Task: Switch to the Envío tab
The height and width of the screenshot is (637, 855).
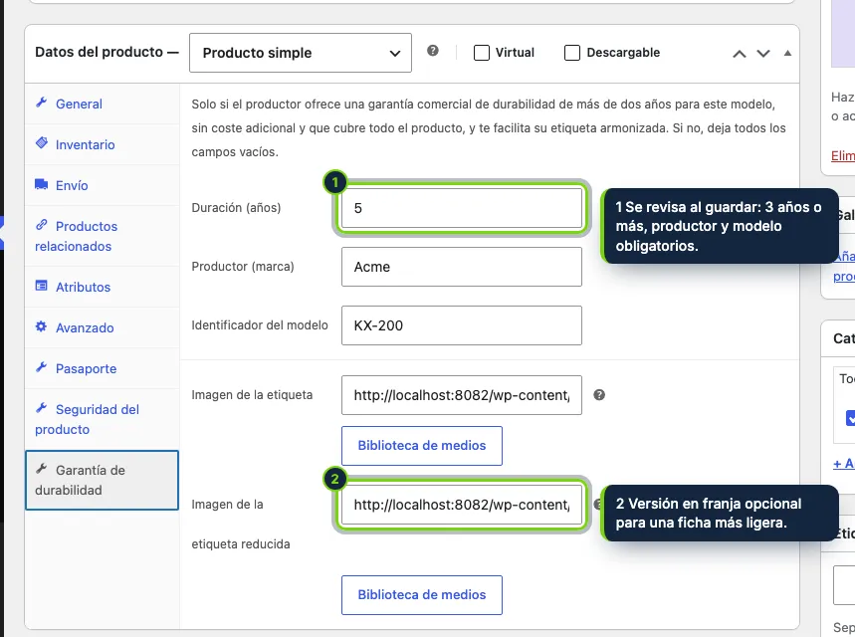Action: click(102, 185)
